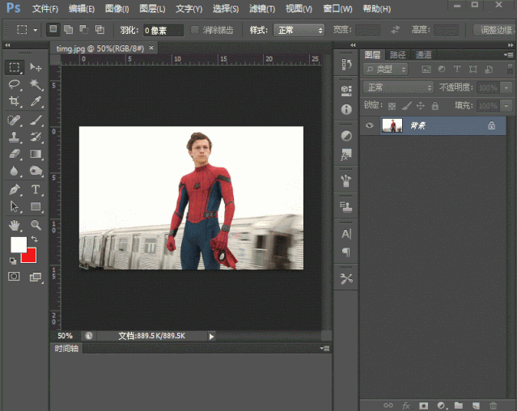This screenshot has height=411, width=517.
Task: Select the Rectangle shape tool
Action: (36, 206)
